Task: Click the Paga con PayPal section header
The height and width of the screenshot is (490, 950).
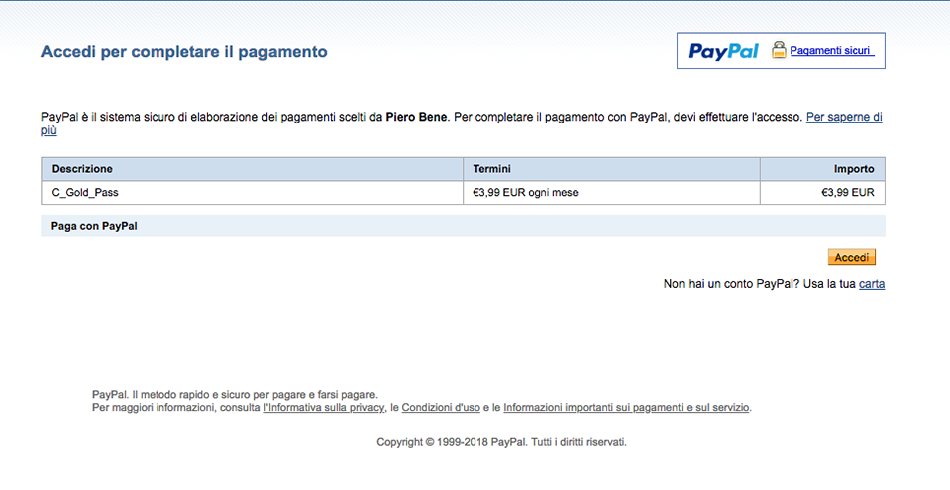Action: pyautogui.click(x=94, y=226)
